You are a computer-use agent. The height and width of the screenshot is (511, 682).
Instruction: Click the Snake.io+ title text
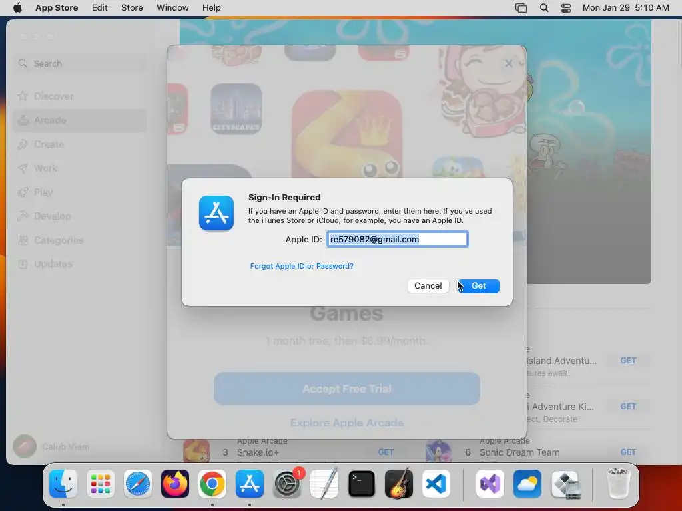(x=258, y=452)
